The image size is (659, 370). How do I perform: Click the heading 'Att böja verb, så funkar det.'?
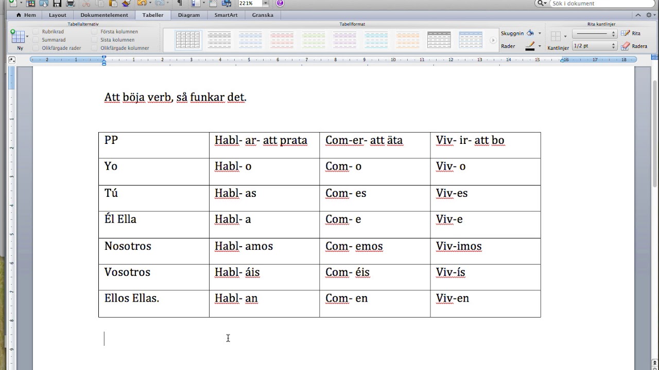point(176,97)
